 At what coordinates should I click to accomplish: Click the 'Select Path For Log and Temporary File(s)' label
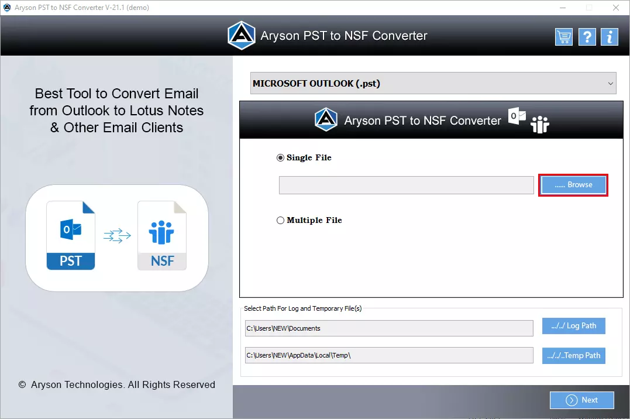[x=302, y=308]
